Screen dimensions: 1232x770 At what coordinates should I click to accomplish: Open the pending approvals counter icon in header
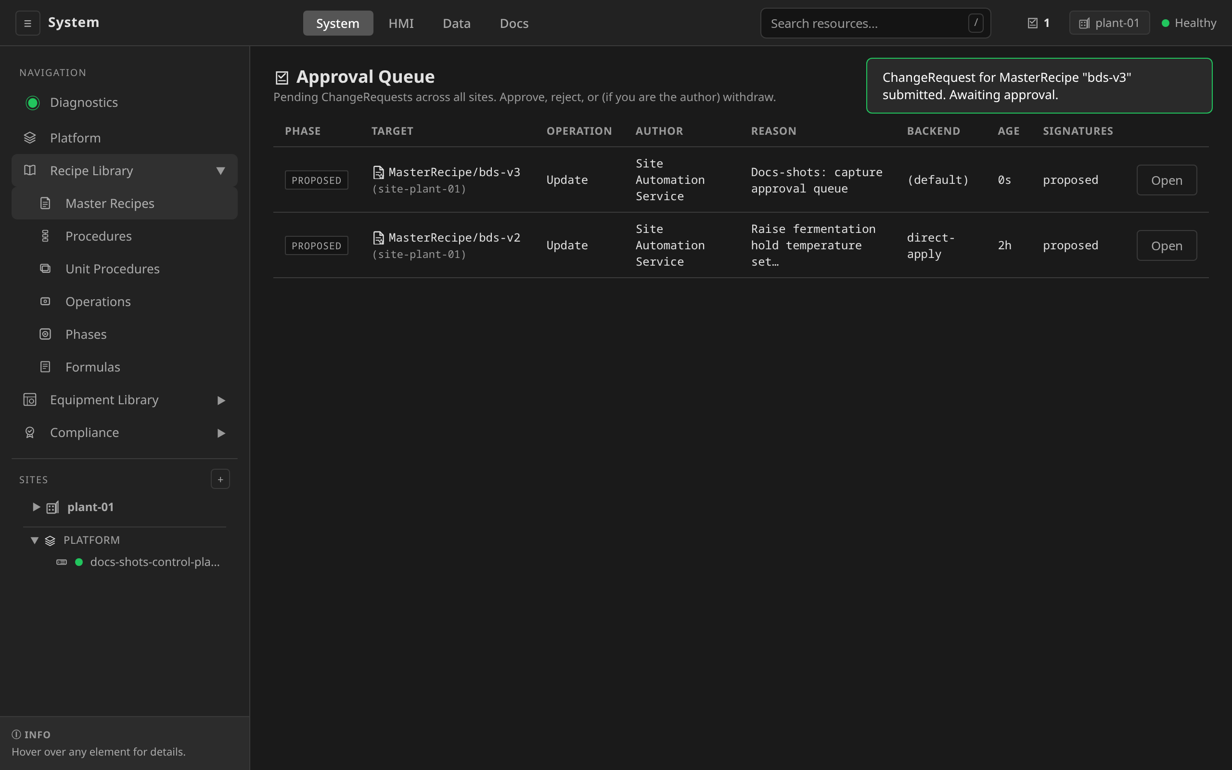coord(1032,23)
